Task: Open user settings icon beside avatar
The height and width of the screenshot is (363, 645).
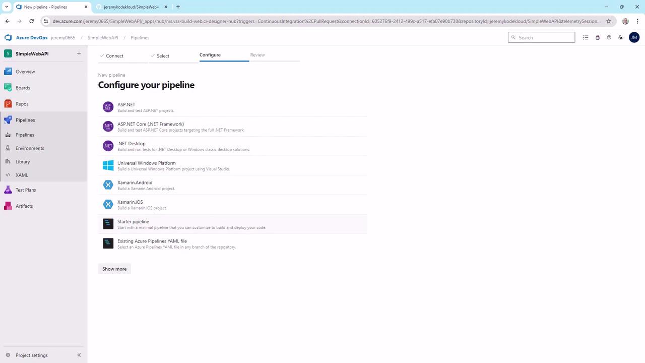Action: 620,37
